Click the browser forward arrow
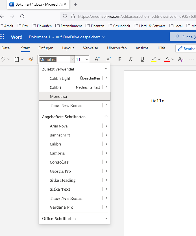 click(12, 16)
